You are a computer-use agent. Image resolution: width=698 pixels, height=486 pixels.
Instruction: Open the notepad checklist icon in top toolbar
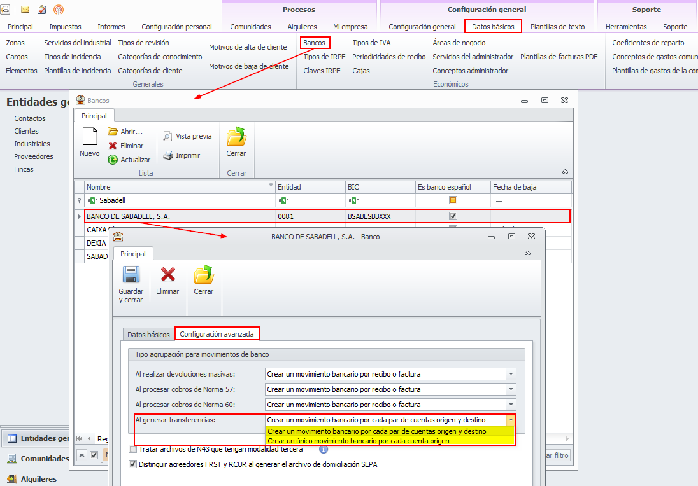click(x=42, y=10)
